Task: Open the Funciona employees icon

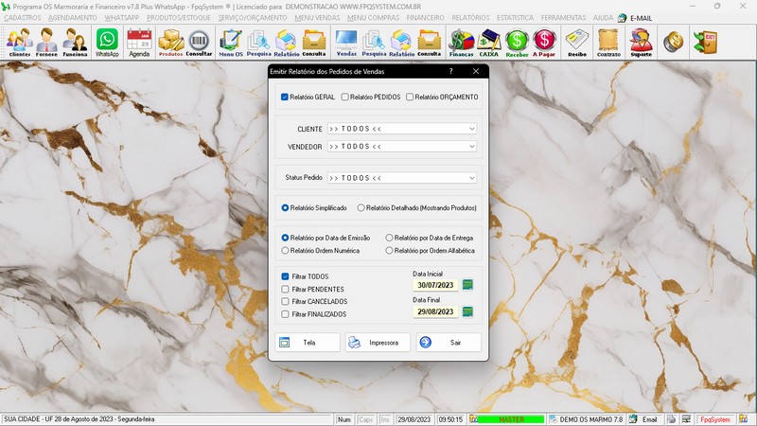Action: (75, 43)
